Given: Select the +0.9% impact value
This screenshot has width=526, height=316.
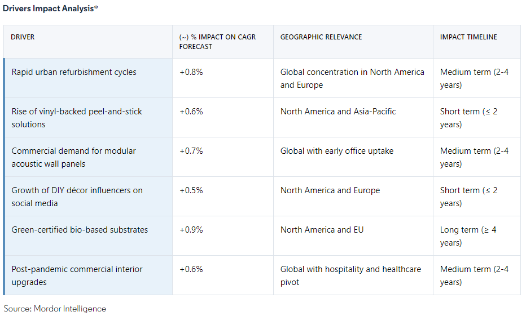Looking at the screenshot, I should point(191,230).
